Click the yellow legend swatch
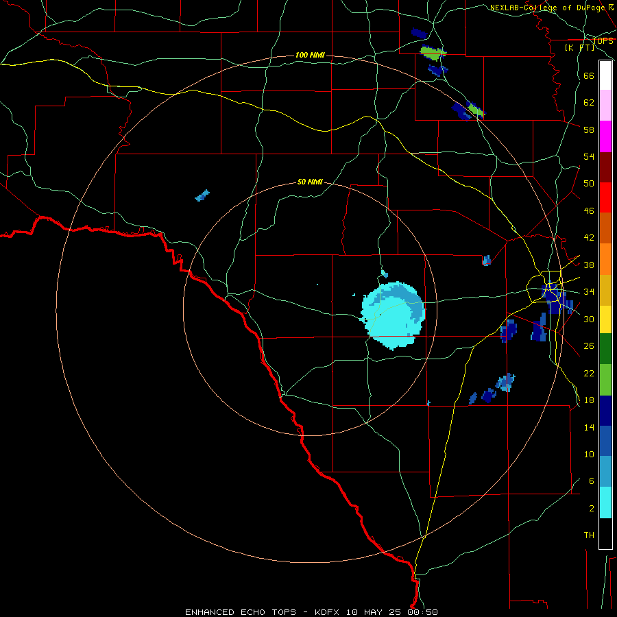The width and height of the screenshot is (617, 617). (605, 319)
